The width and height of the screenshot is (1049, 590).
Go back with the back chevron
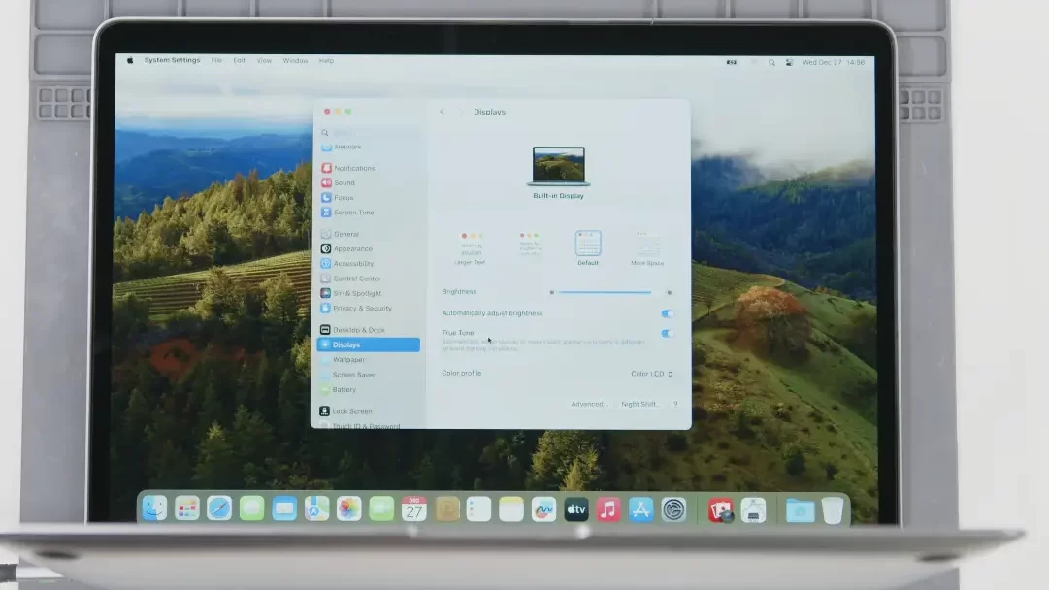(x=443, y=112)
